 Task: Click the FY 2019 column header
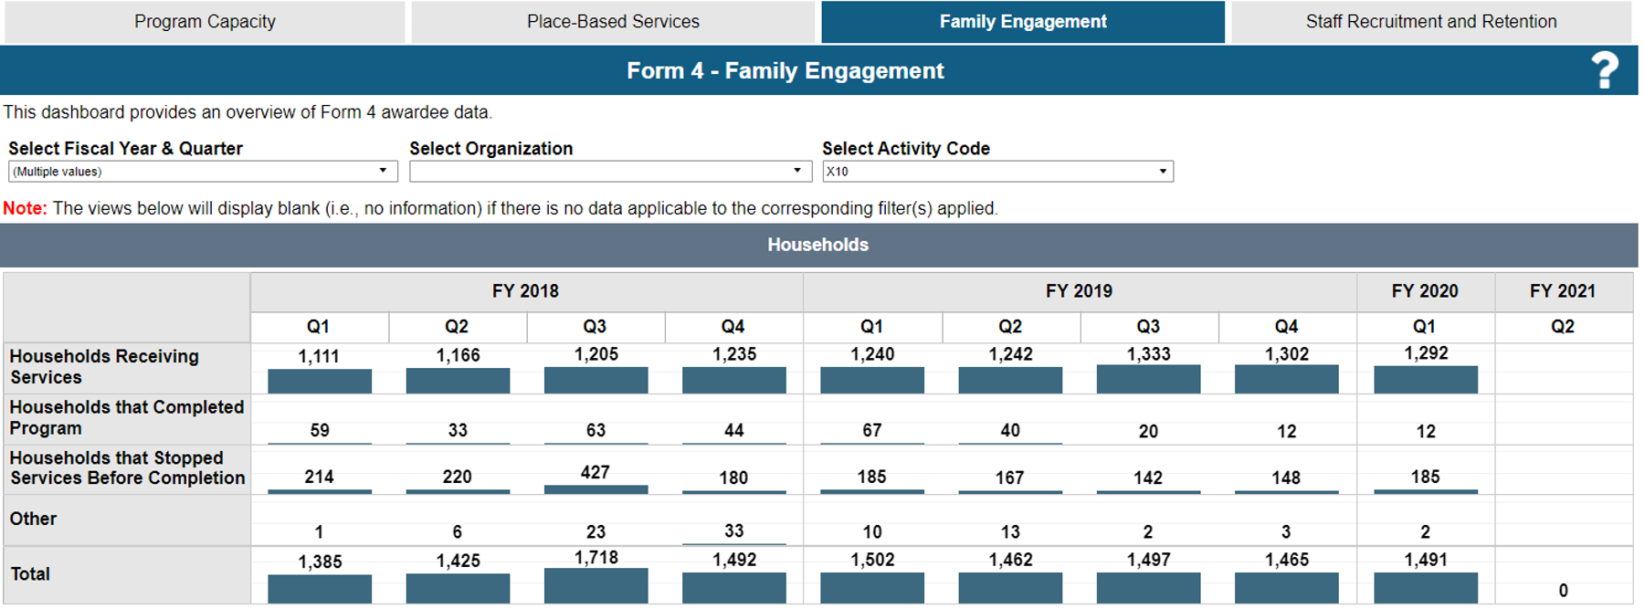(x=1080, y=291)
